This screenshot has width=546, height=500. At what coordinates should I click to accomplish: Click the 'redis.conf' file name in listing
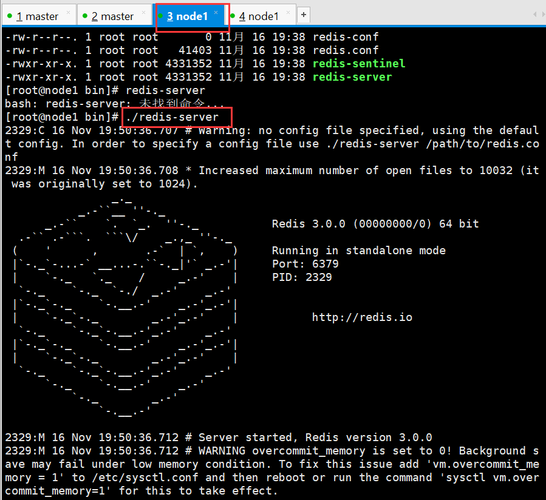(346, 50)
